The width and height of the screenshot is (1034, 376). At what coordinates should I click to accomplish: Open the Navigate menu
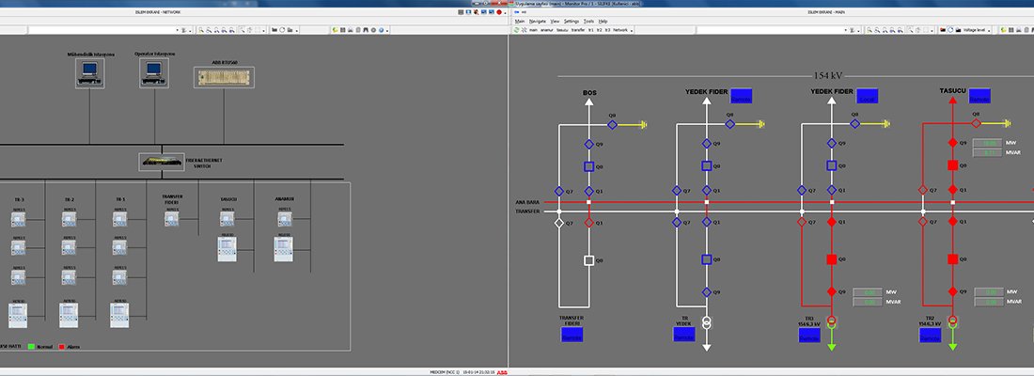click(538, 20)
